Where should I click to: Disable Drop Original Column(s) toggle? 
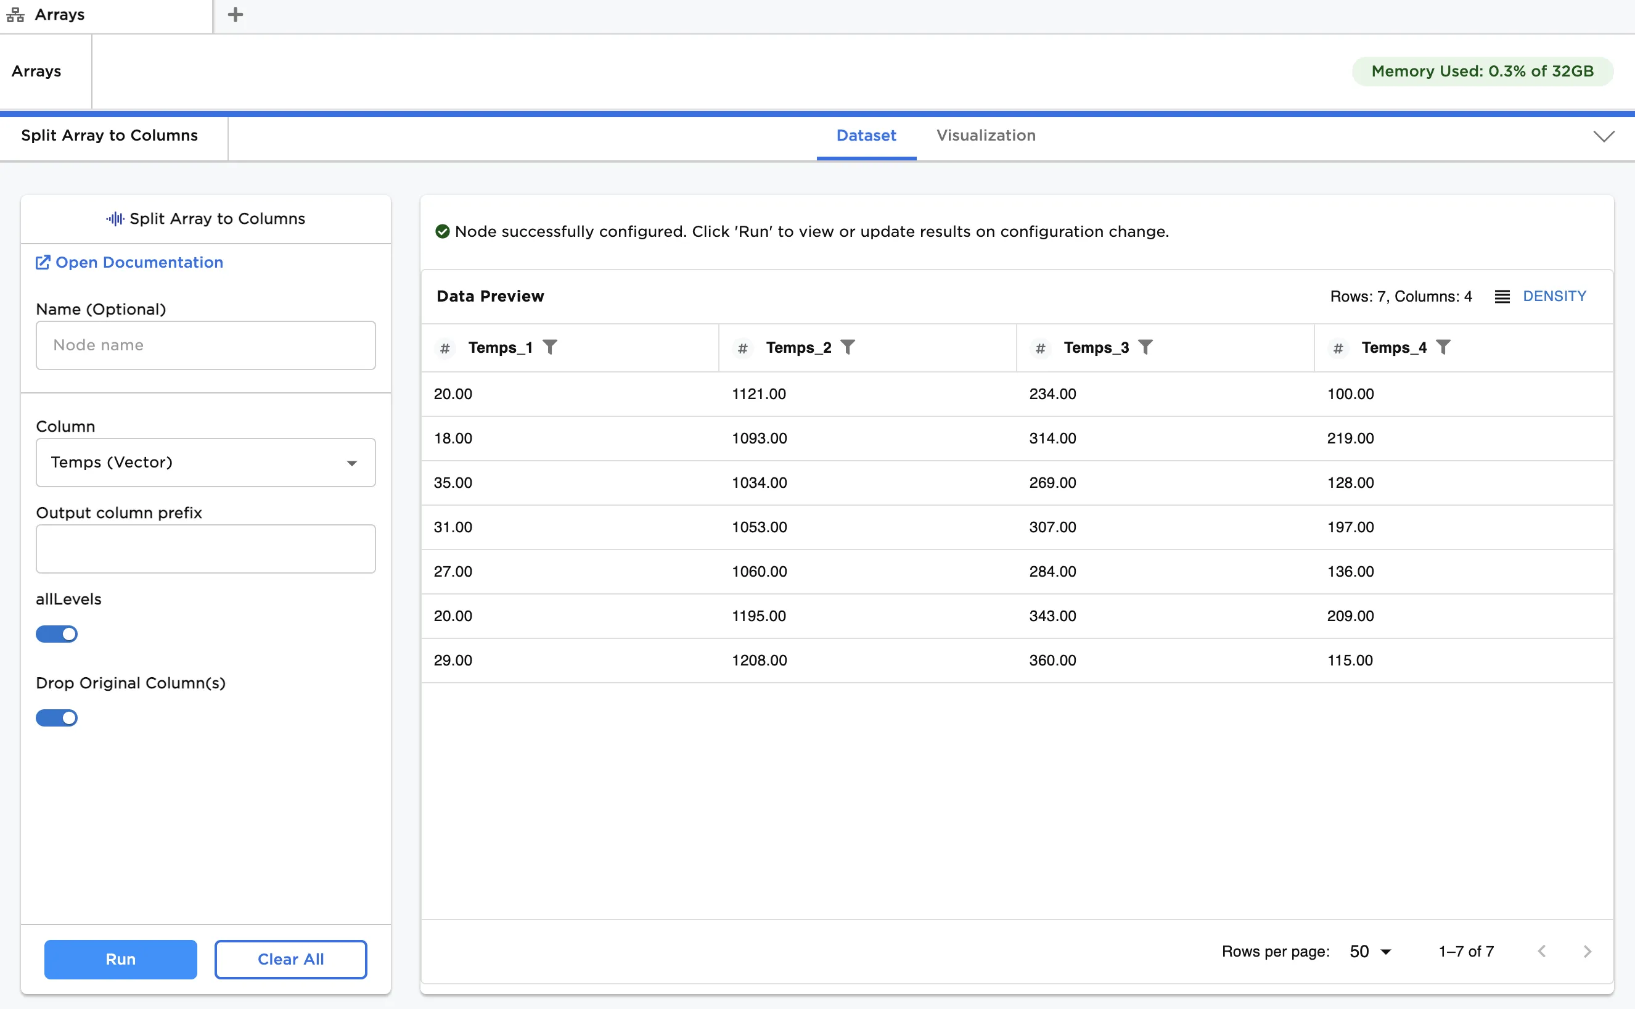57,718
